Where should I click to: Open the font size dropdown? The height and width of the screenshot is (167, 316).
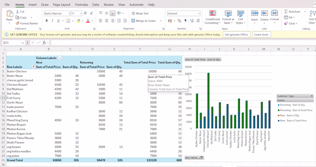[x=81, y=13]
